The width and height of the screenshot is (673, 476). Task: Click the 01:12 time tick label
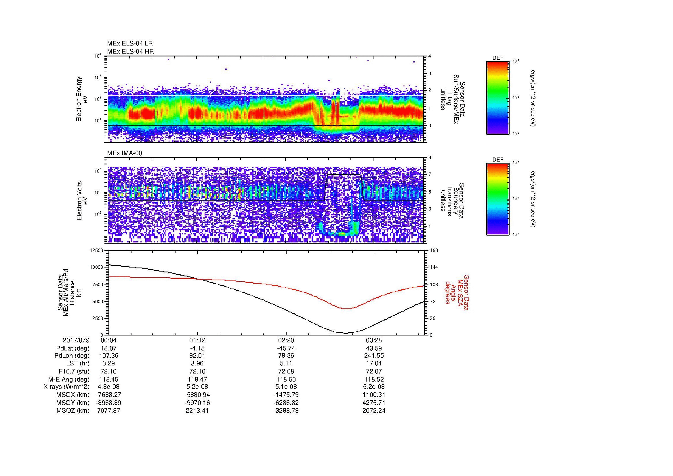(x=197, y=340)
